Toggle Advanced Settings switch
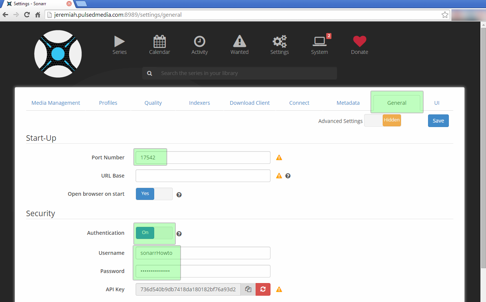 pos(382,120)
